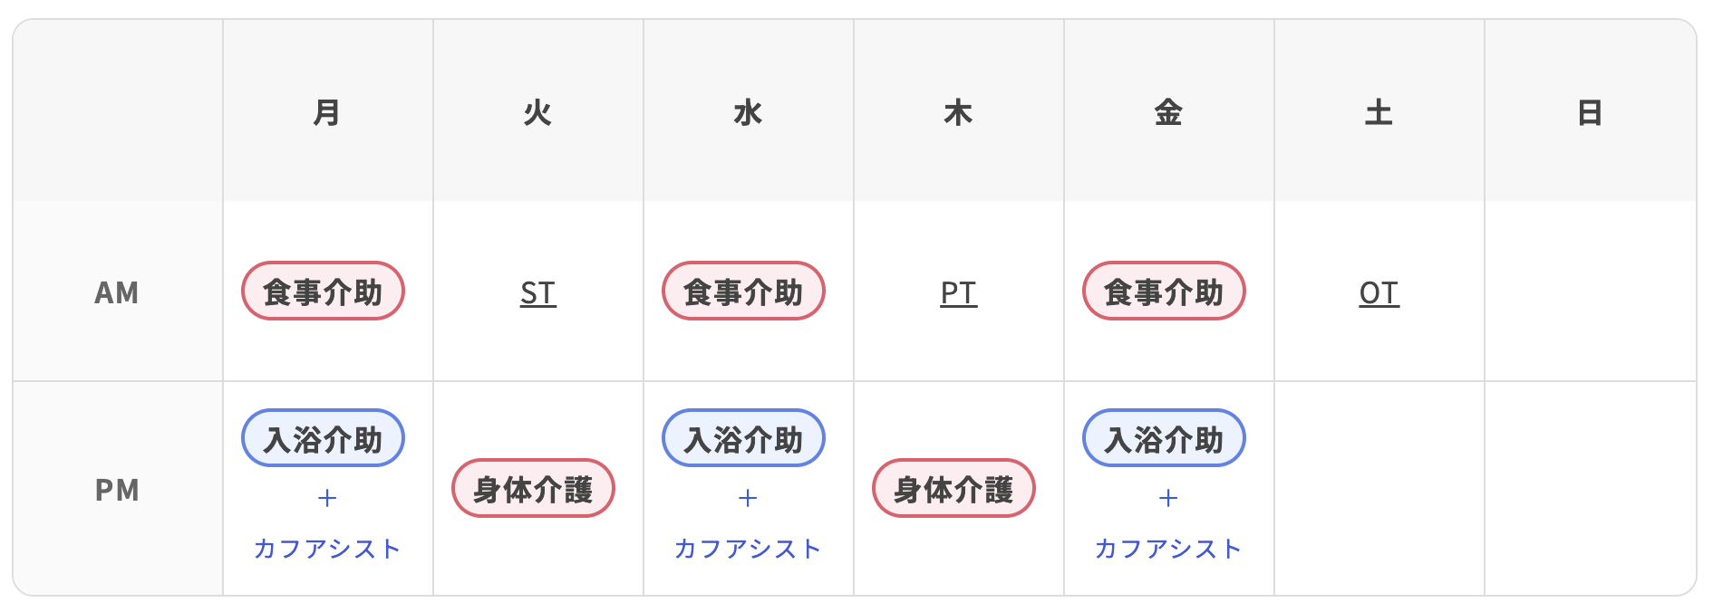
Task: Click カフアシスト text under Wednesday
Action: [x=748, y=549]
